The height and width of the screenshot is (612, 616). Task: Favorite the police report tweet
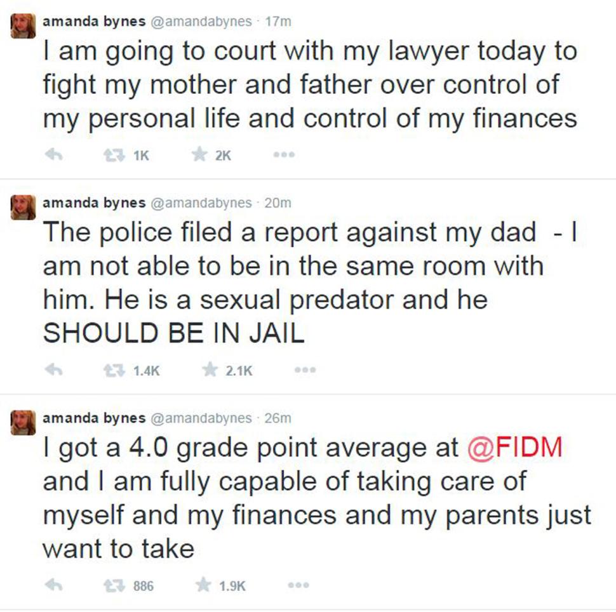(210, 371)
